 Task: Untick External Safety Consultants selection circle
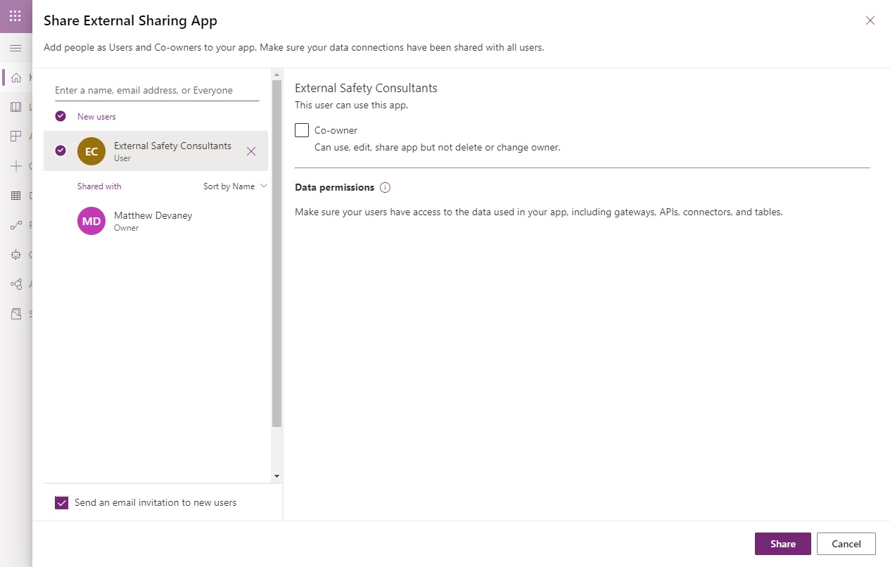pos(61,150)
